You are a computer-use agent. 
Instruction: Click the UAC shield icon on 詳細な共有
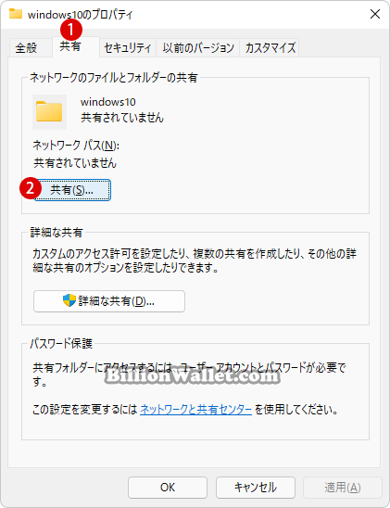pos(69,300)
